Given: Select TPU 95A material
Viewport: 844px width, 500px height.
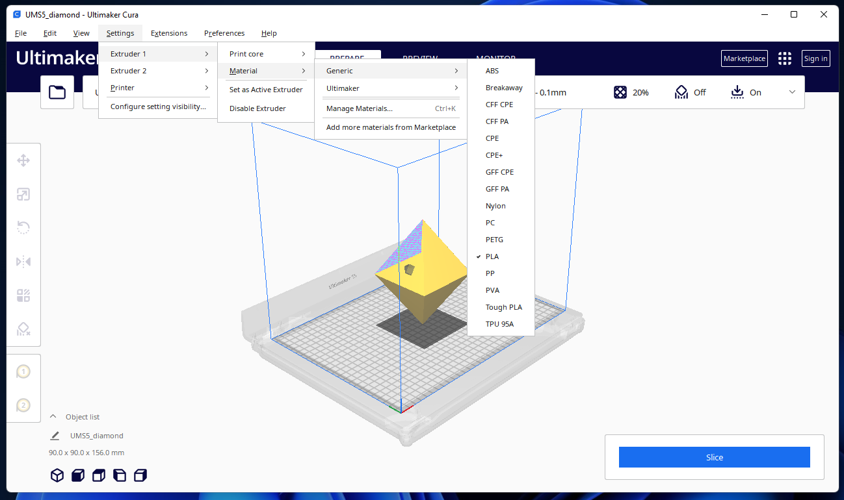Looking at the screenshot, I should pos(501,324).
